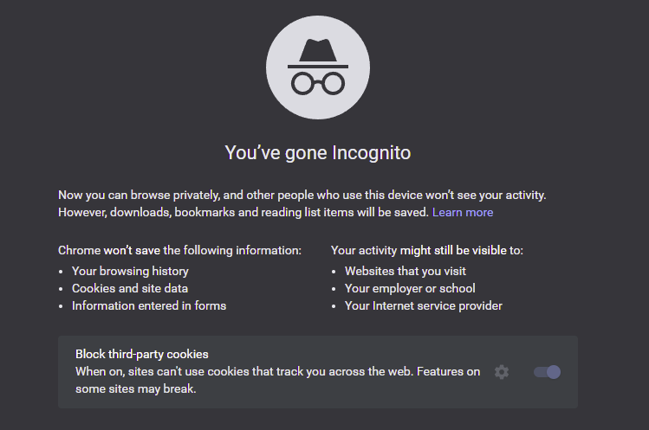Select "Your Internet service provider" list item
The height and width of the screenshot is (430, 649).
tap(424, 306)
